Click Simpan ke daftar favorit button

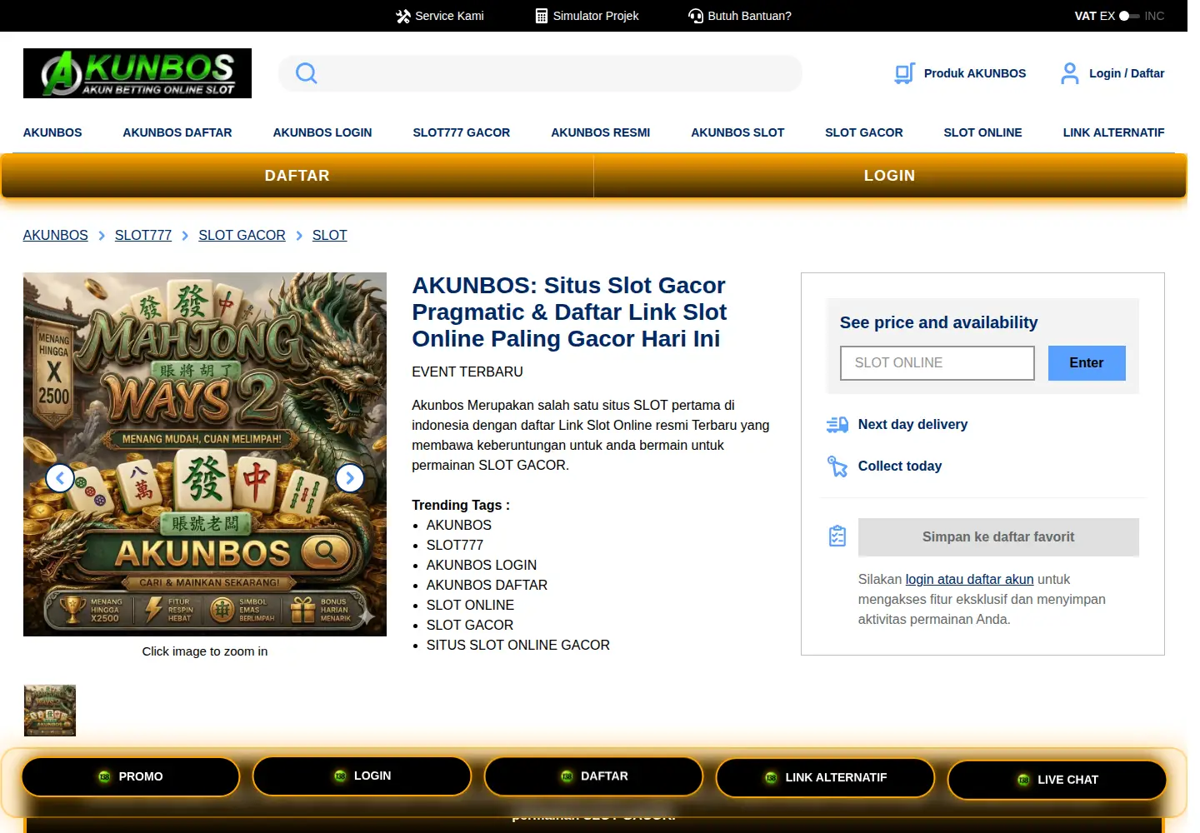coord(998,537)
